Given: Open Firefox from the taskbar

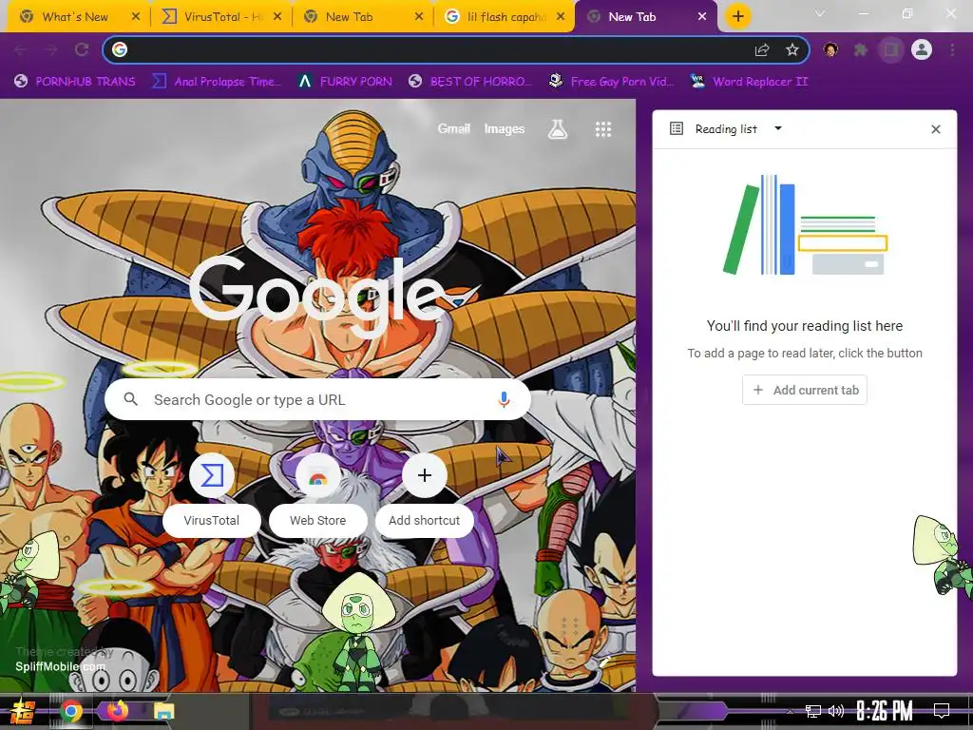Looking at the screenshot, I should [x=117, y=710].
